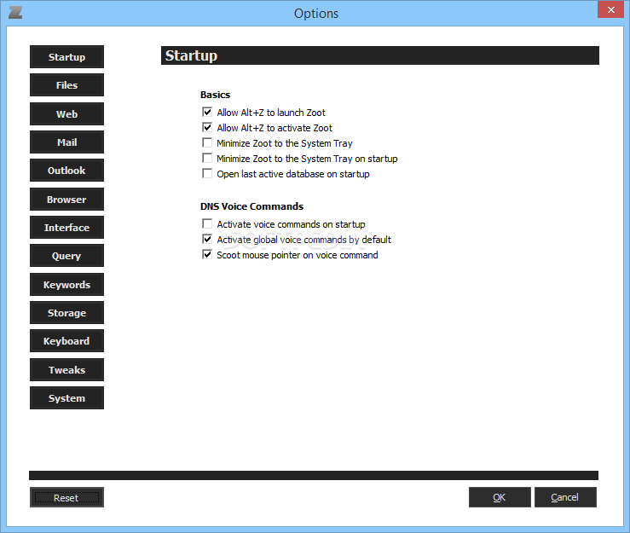Click the Basics section heading
Image resolution: width=630 pixels, height=533 pixels.
[x=216, y=95]
